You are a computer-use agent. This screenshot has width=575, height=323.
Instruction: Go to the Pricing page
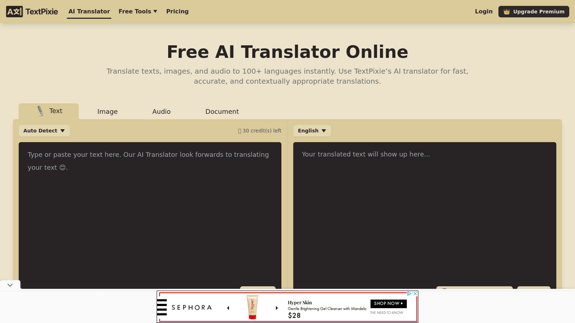point(177,11)
